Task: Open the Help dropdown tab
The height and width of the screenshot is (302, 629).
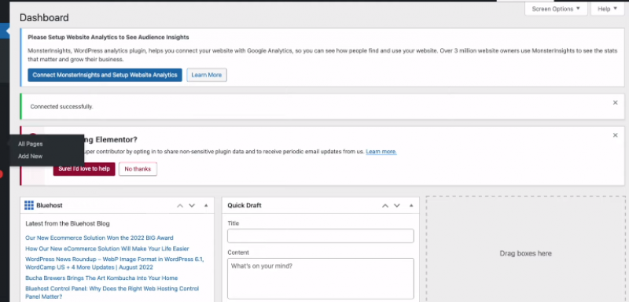Action: click(607, 9)
